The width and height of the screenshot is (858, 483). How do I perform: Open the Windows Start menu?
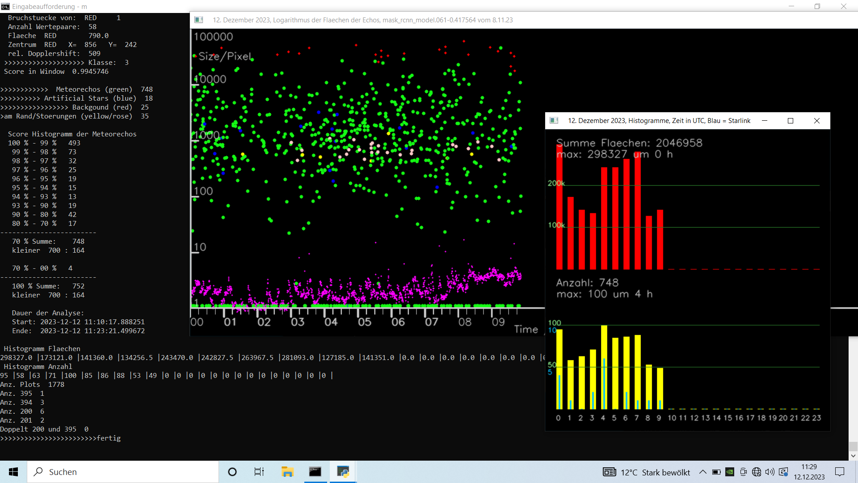pos(13,472)
